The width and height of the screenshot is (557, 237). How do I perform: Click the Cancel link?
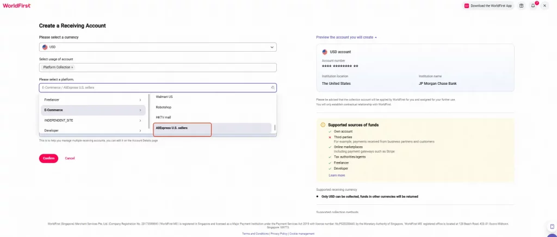[70, 158]
